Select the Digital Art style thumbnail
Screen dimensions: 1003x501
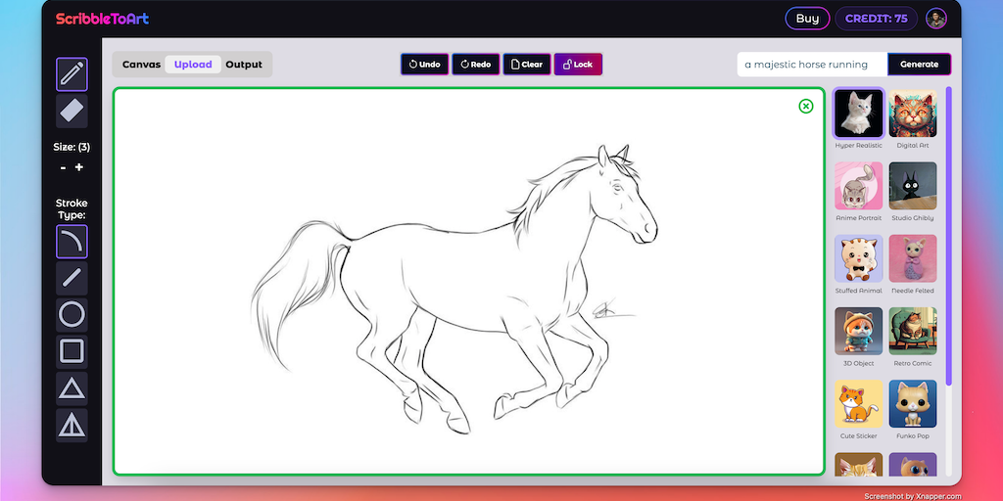(913, 114)
